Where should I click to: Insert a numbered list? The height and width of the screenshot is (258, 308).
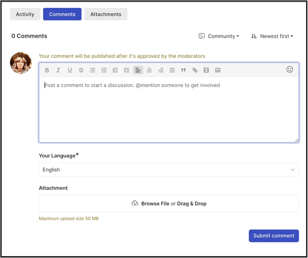pos(104,70)
